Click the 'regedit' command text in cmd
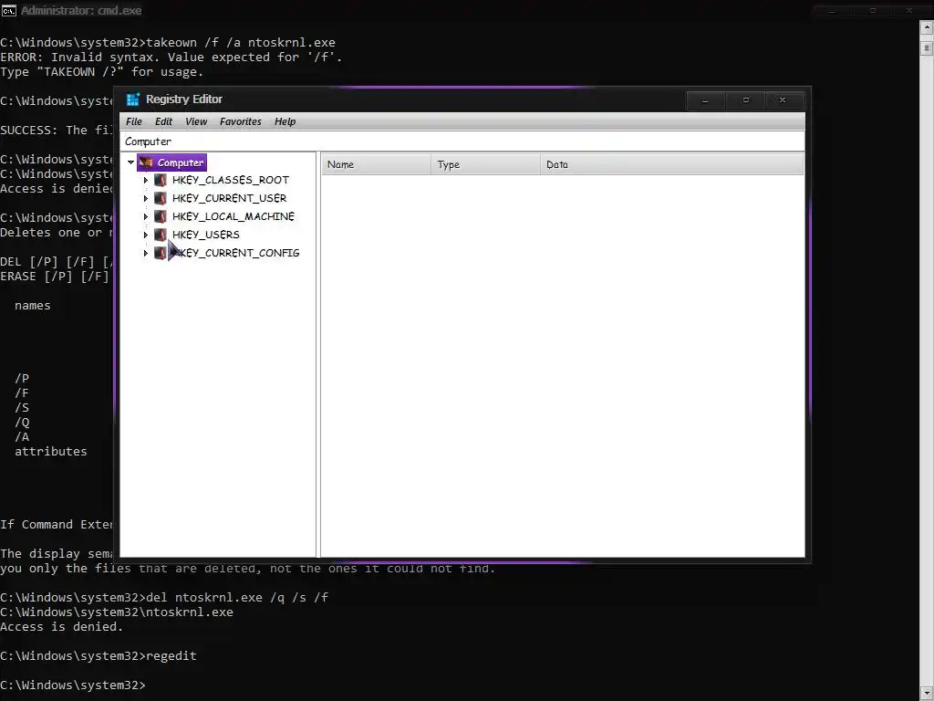 tap(171, 655)
